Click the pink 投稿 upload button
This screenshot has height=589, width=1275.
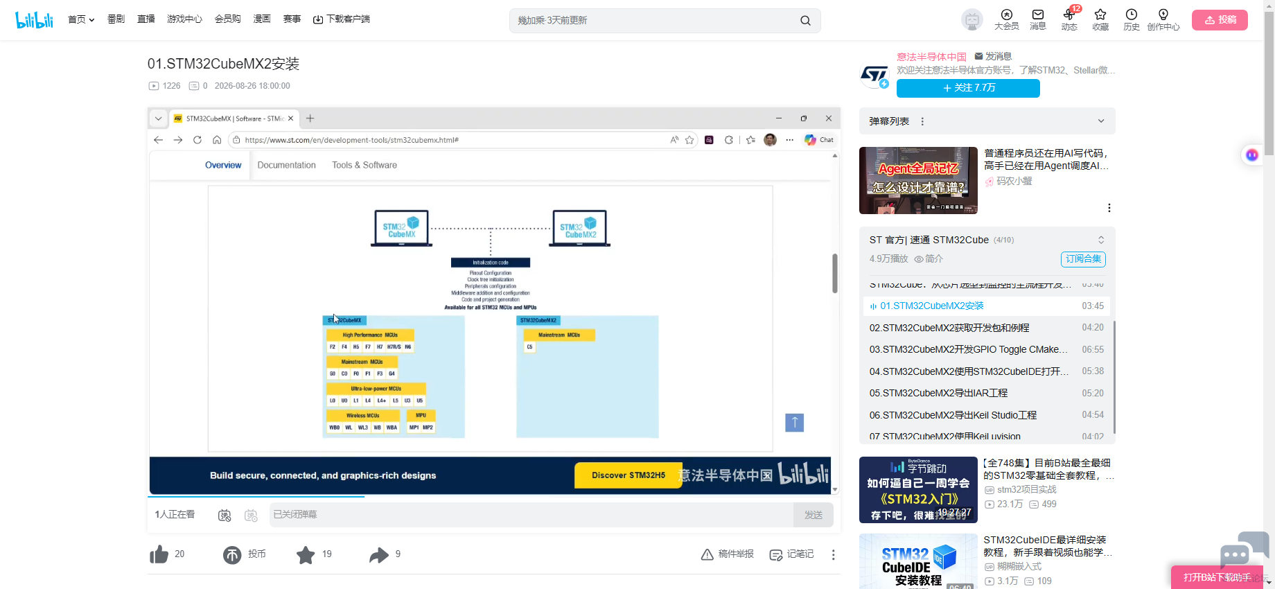click(1220, 20)
